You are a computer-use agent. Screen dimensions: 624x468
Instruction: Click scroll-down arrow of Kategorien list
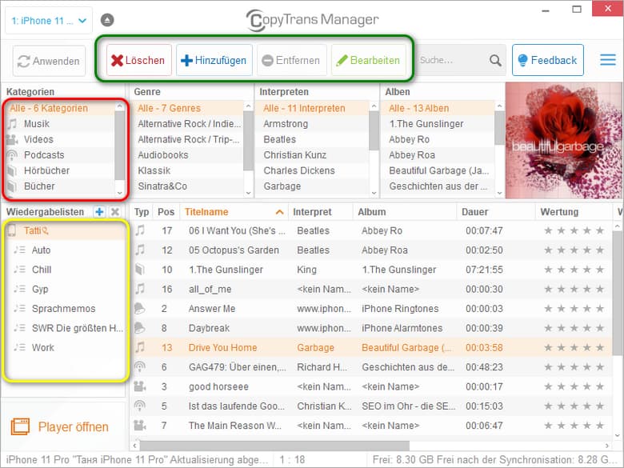pos(120,193)
